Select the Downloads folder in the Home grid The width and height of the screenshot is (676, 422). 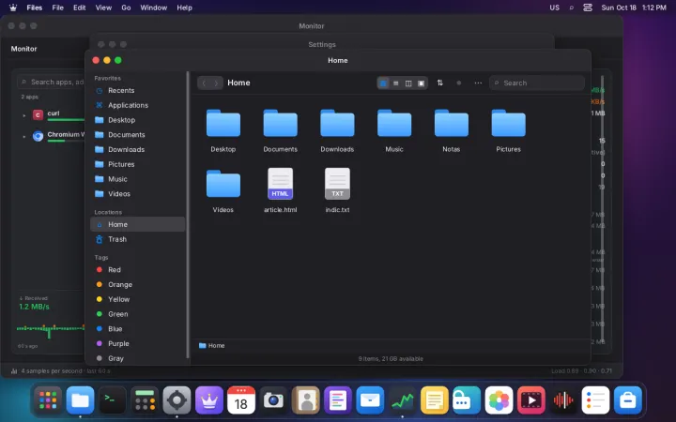337,131
